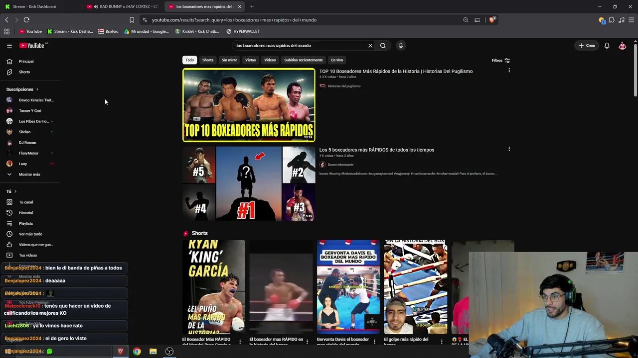The height and width of the screenshot is (358, 638).
Task: Open the Boxeo Interesante channel
Action: point(340,165)
